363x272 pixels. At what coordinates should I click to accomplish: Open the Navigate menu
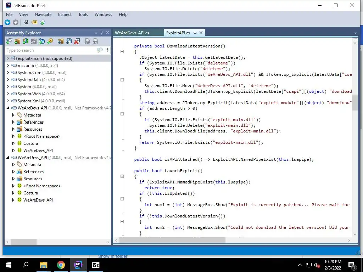point(43,14)
